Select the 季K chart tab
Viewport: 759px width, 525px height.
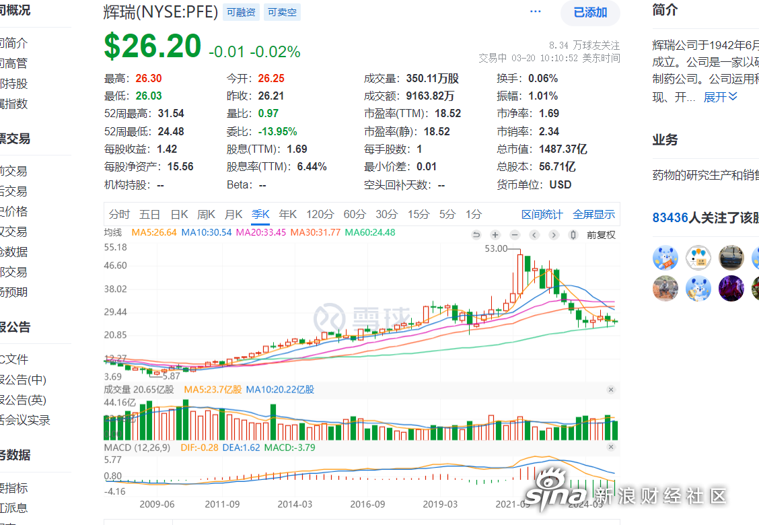click(x=260, y=214)
